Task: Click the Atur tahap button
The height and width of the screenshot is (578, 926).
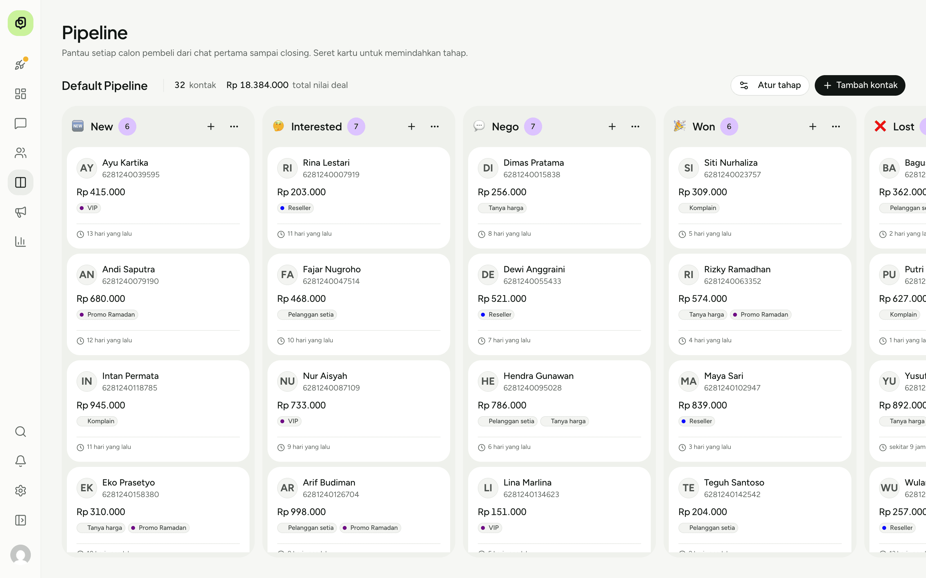Action: (770, 85)
